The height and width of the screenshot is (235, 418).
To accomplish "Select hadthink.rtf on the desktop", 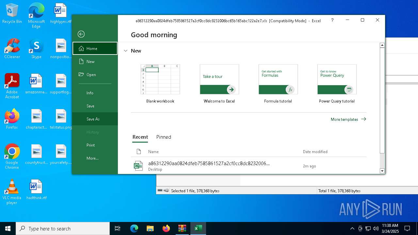I will click(36, 190).
